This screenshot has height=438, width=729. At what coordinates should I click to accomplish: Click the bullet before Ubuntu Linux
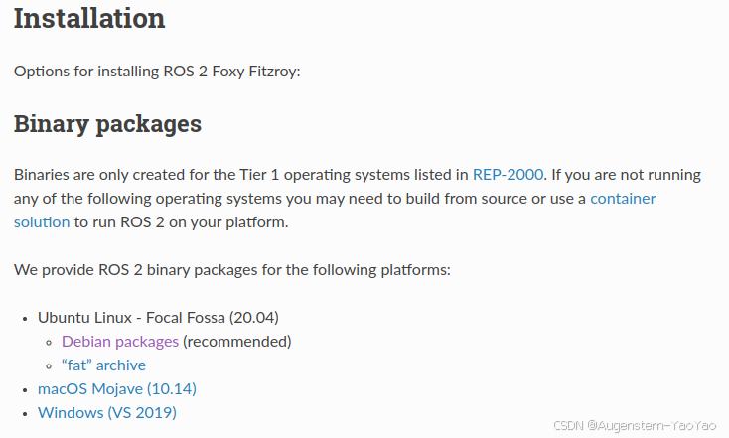coord(25,318)
